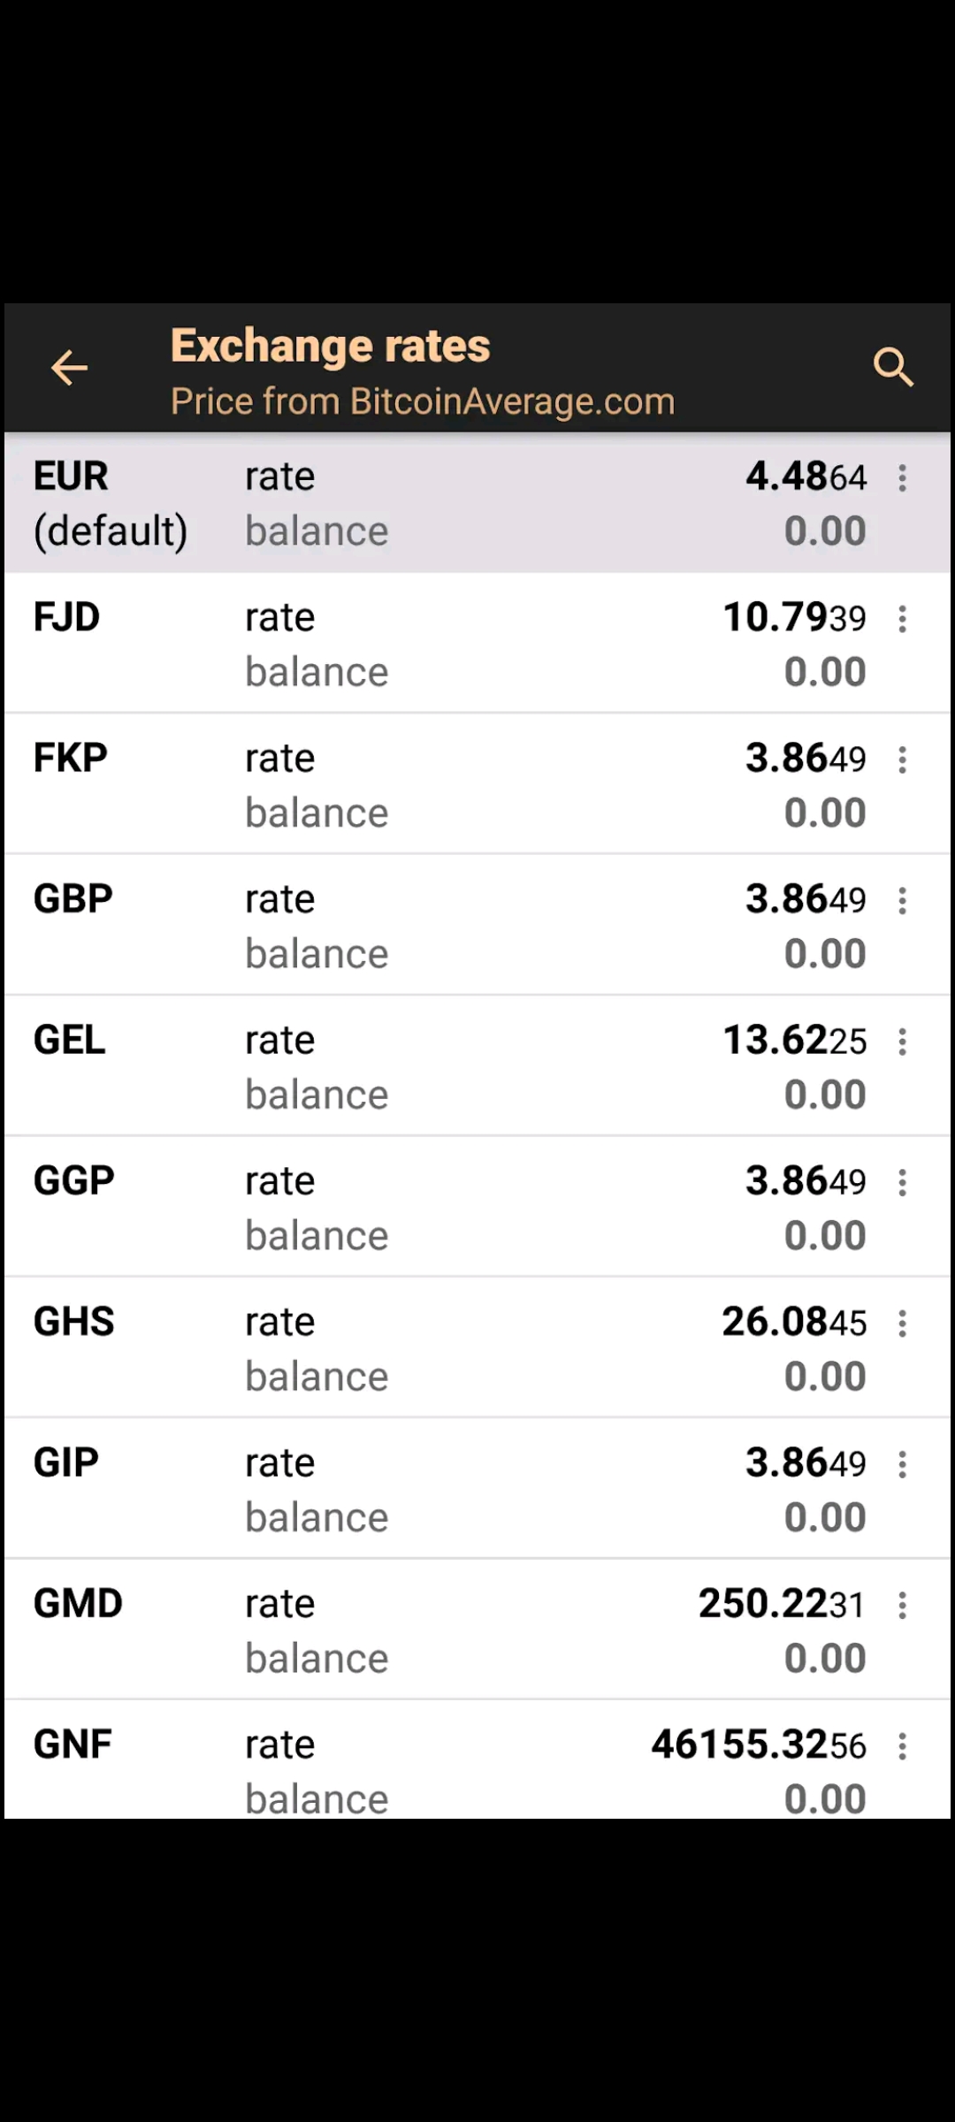Tap the GNF rate value 46155.3256

(760, 1745)
